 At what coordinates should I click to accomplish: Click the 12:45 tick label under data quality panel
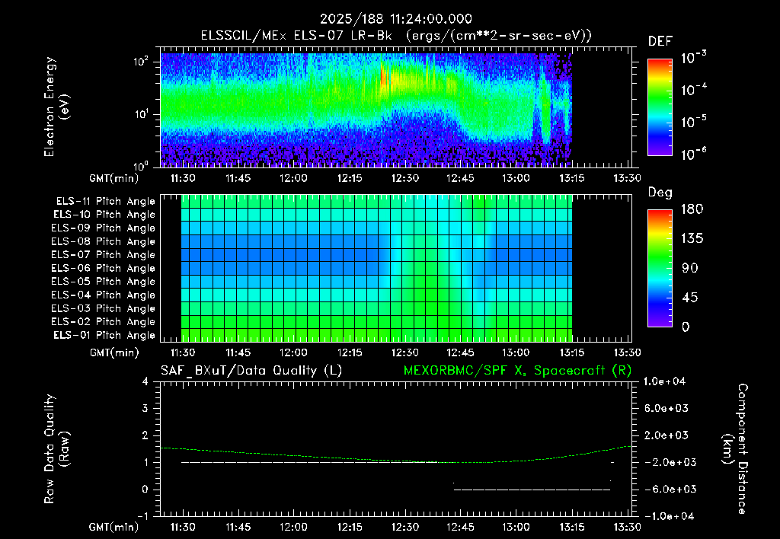coord(460,527)
